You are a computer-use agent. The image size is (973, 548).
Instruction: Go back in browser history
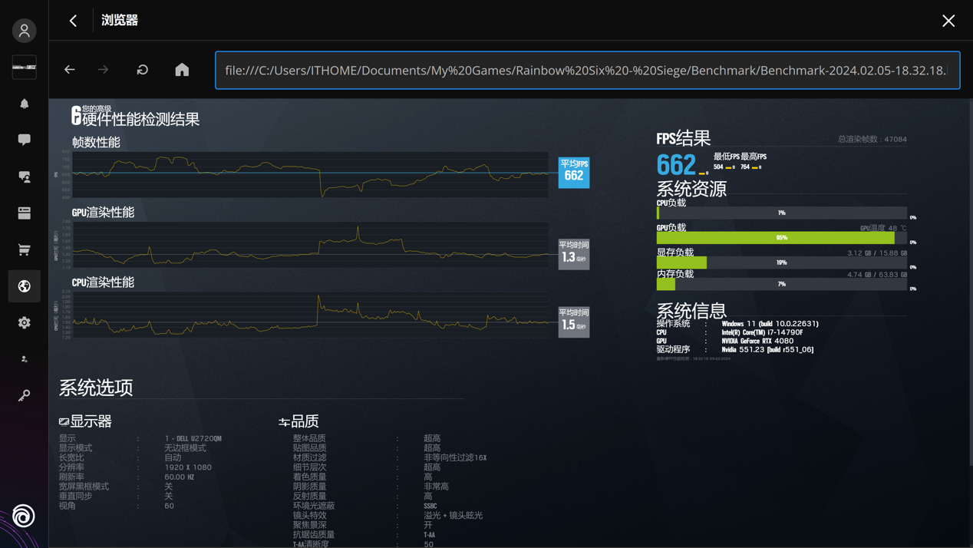pos(70,70)
